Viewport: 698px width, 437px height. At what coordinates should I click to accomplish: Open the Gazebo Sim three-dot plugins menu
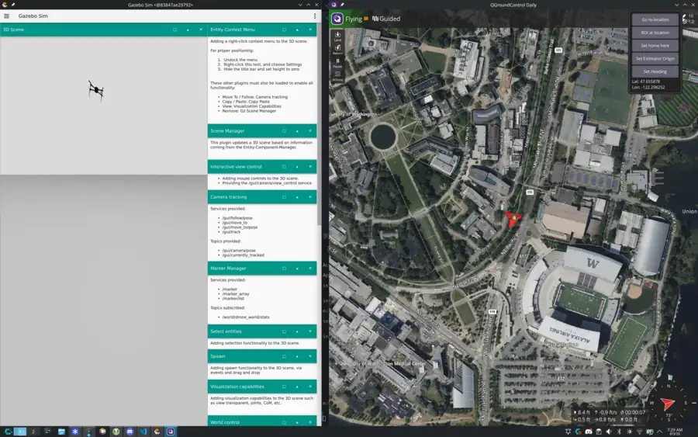315,16
